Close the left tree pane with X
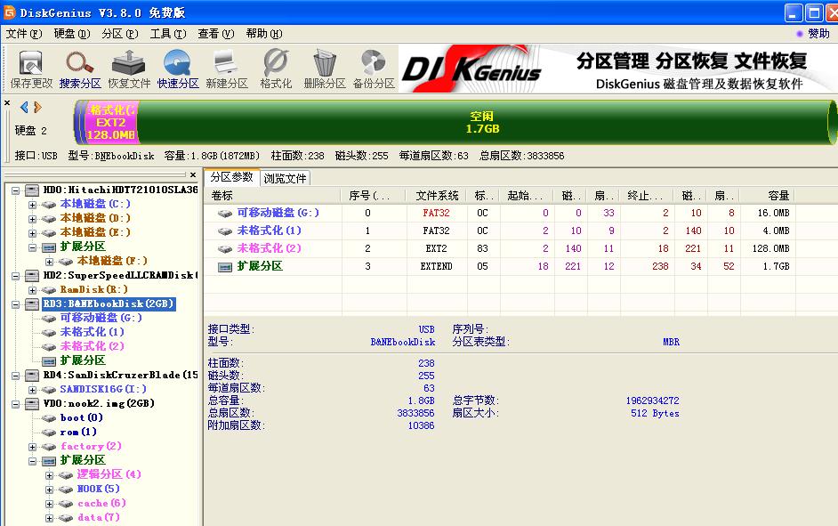Screen dimensions: 838x526 (x=193, y=174)
